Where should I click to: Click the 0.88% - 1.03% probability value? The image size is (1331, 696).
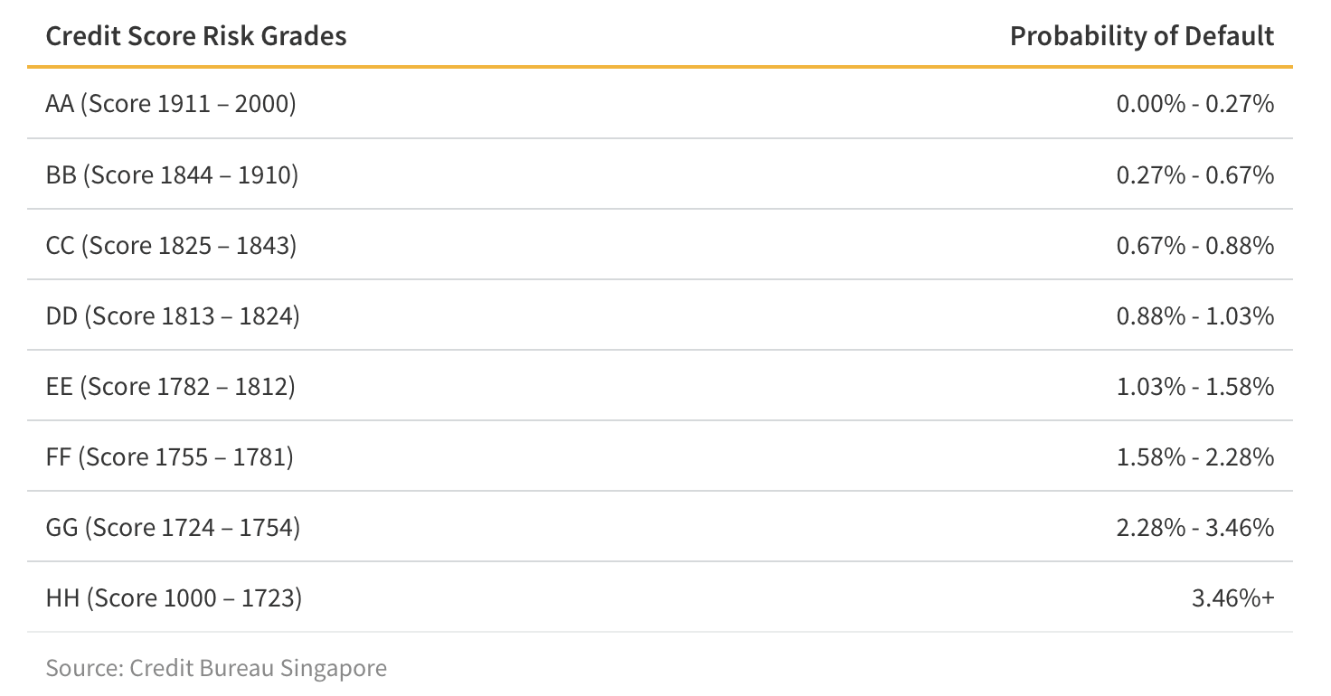1194,315
